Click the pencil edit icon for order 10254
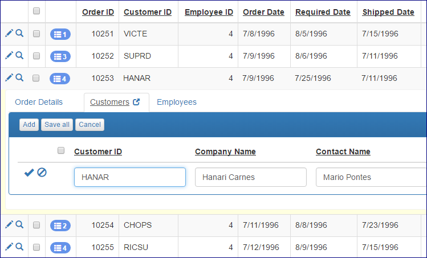The width and height of the screenshot is (427, 258). pos(9,225)
